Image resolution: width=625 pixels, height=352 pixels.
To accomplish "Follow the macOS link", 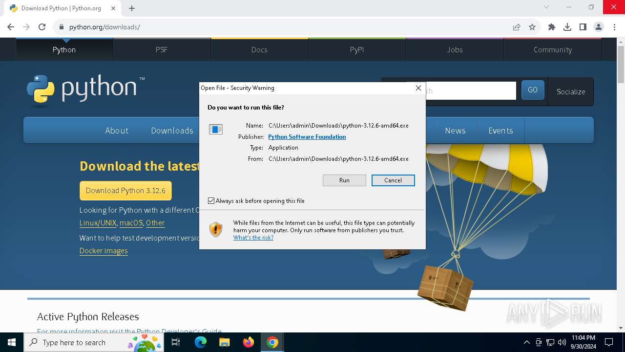I will (x=131, y=223).
